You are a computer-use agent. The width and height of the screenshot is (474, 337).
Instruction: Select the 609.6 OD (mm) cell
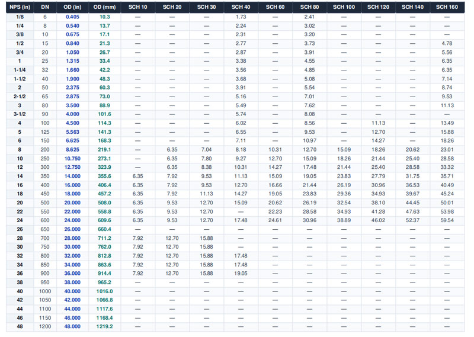[105, 220]
